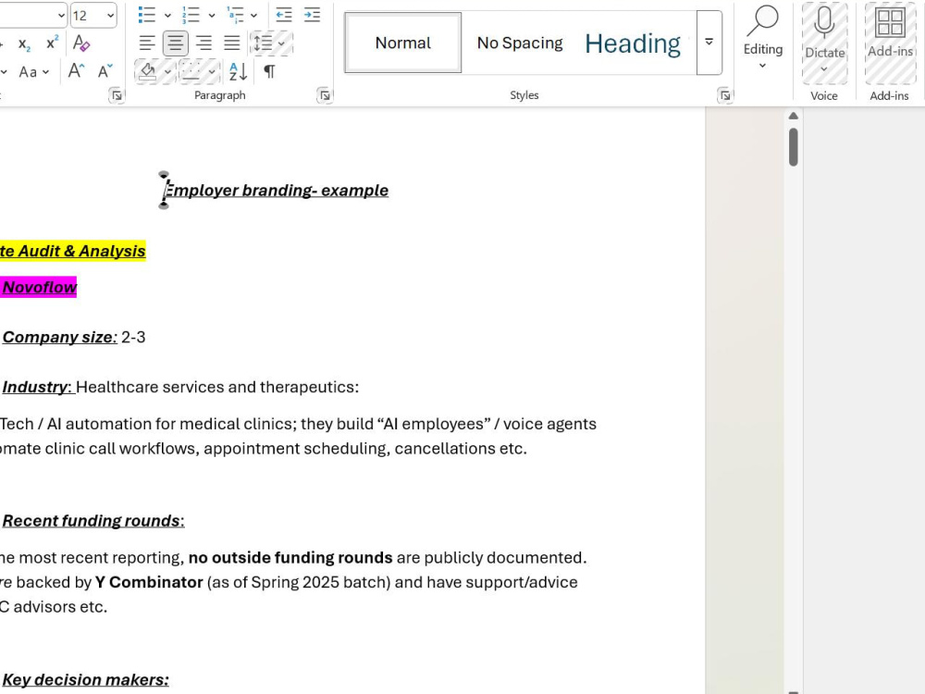
Task: Click the vertical scrollbar thumb
Action: tap(794, 146)
